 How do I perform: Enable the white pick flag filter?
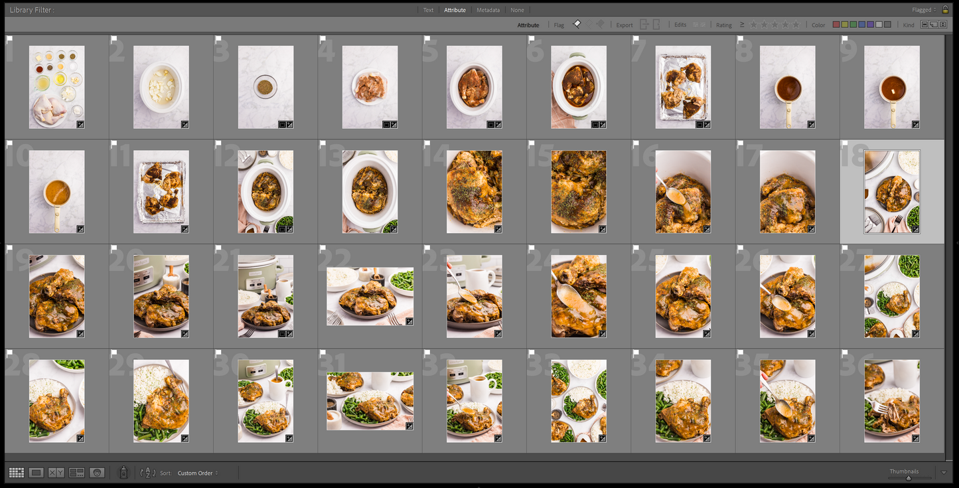click(x=576, y=24)
